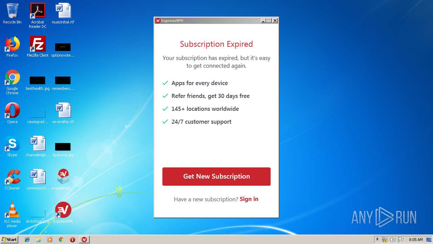Screen dimensions: 433x244
Task: Click the "Apps for every device" text
Action: click(200, 83)
